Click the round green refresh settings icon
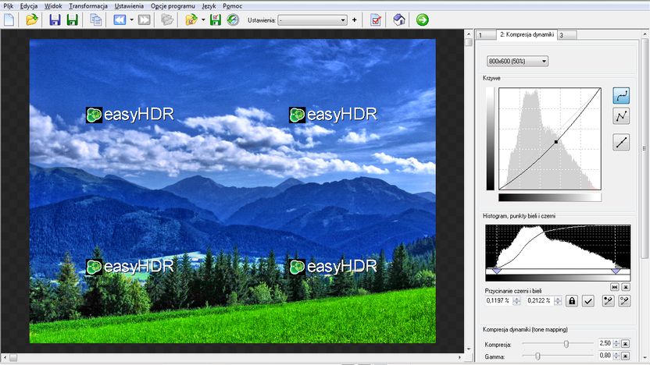Screen dimensions: 650x365 point(233,19)
